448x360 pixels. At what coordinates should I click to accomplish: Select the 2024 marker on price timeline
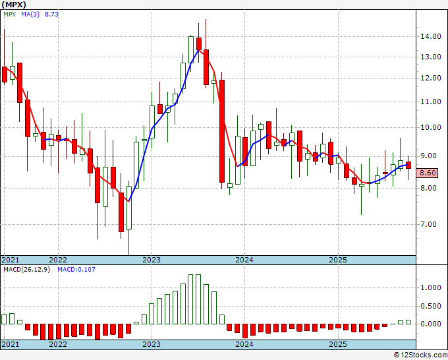coord(244,260)
